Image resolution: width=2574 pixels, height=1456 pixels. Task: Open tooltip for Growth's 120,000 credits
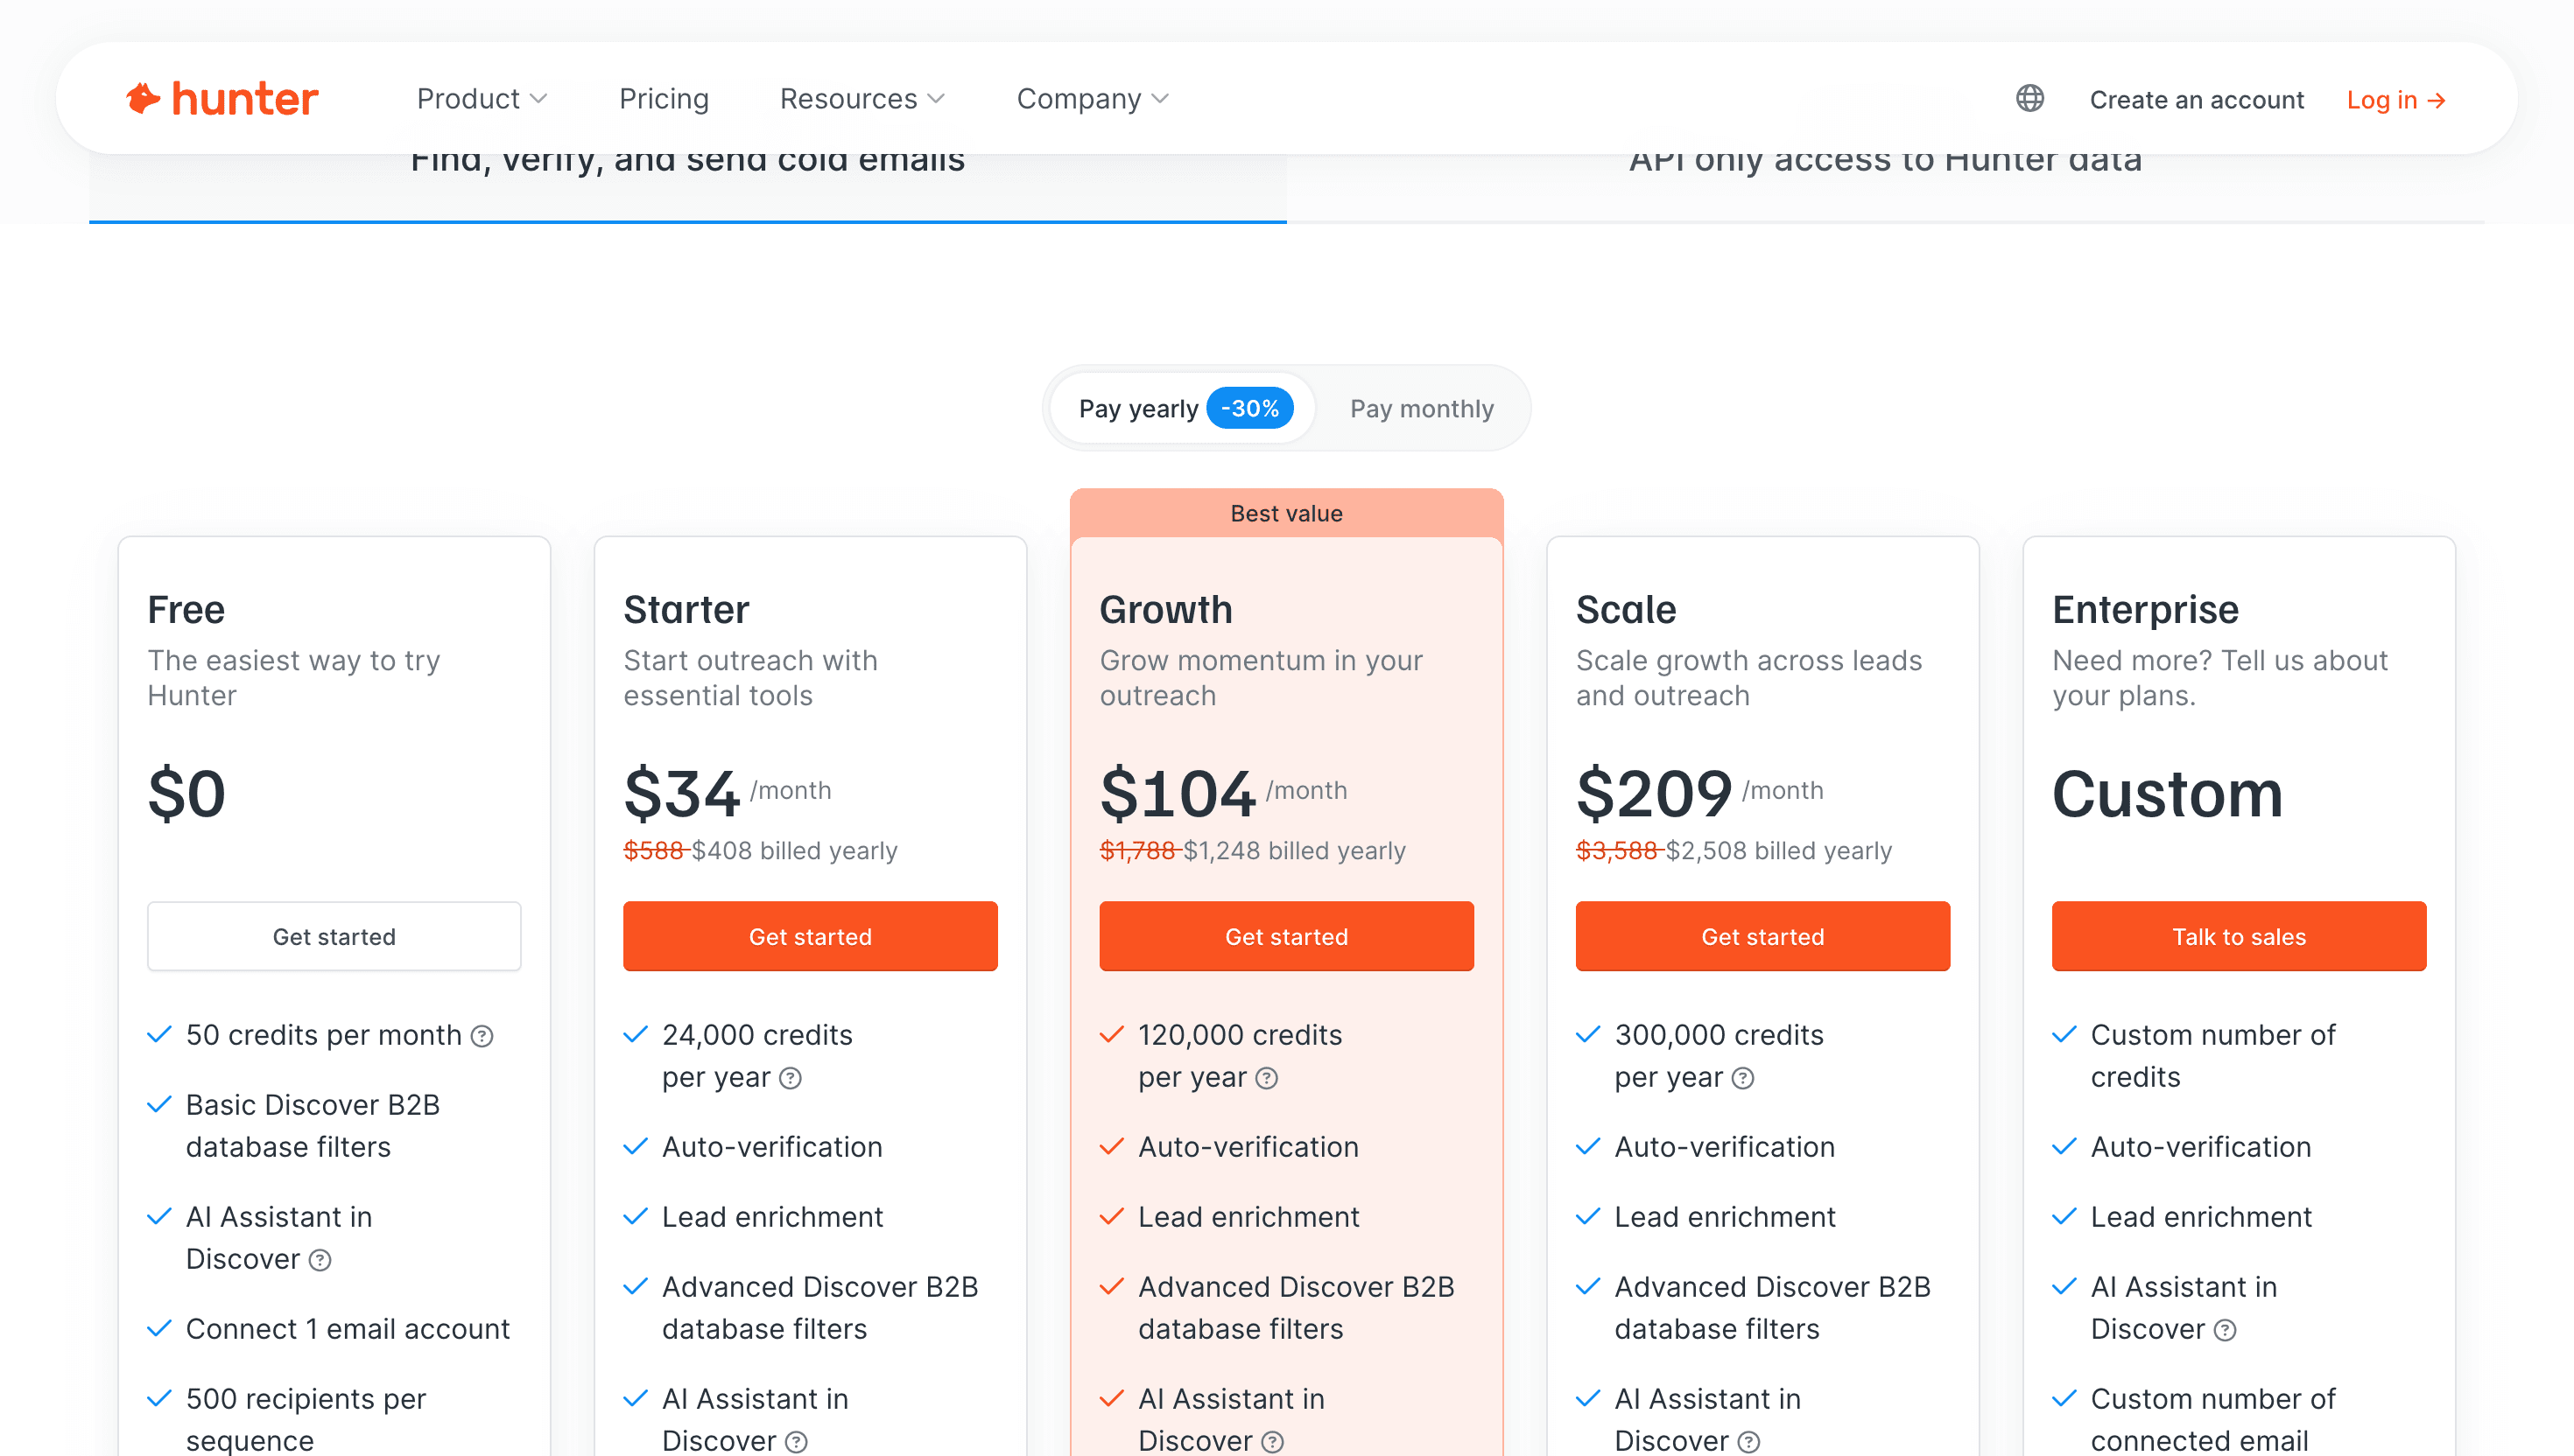pos(1268,1078)
